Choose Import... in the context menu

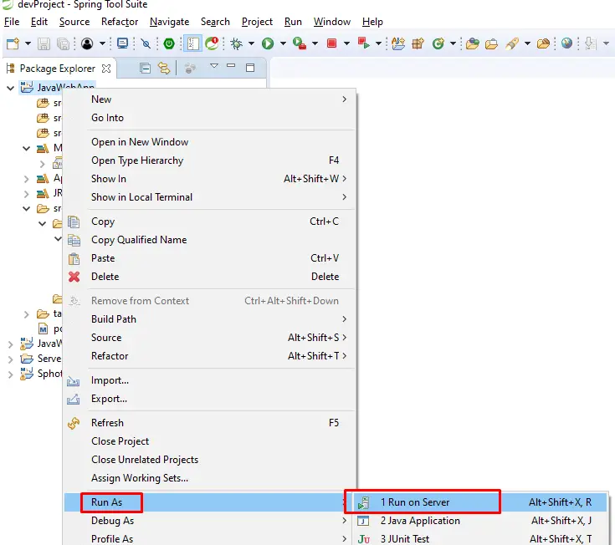tap(210, 380)
